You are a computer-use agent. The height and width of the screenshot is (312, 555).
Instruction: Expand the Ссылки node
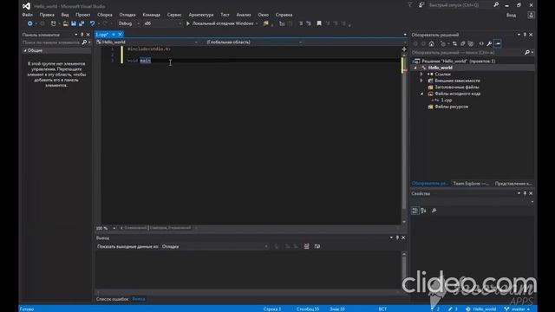coord(421,75)
